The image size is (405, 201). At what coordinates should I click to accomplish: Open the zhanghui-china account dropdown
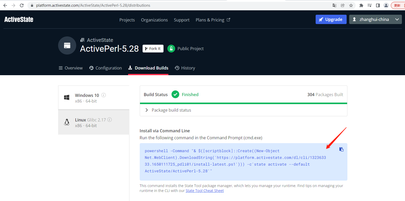coord(375,19)
